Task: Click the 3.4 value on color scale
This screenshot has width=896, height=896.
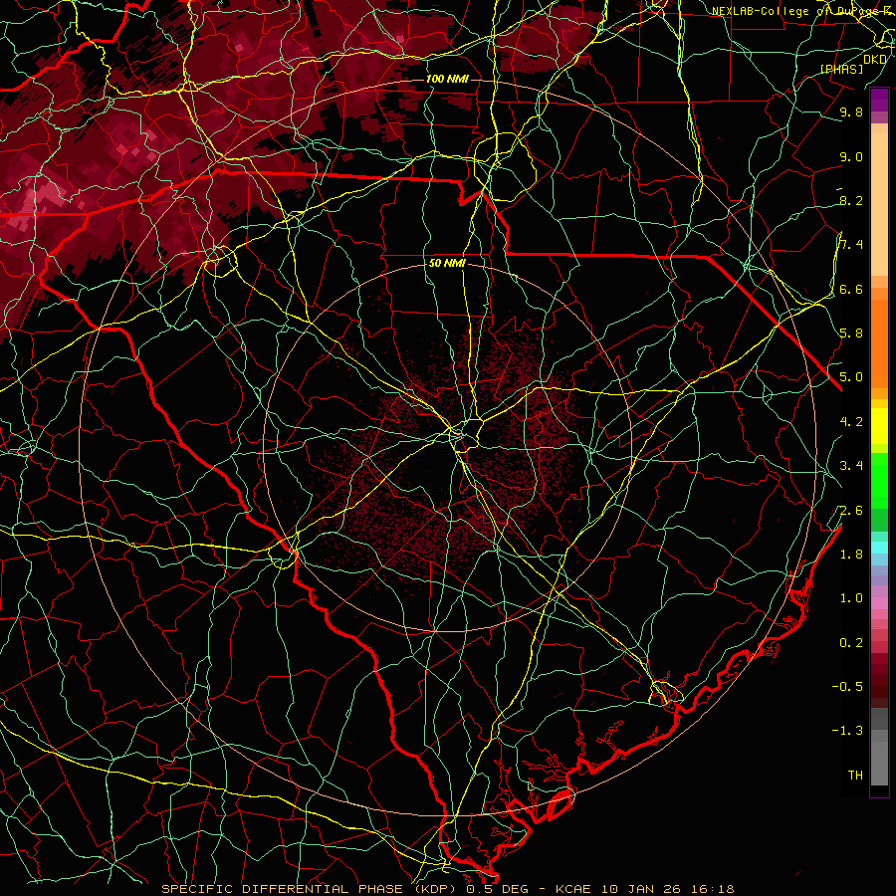Action: click(851, 466)
